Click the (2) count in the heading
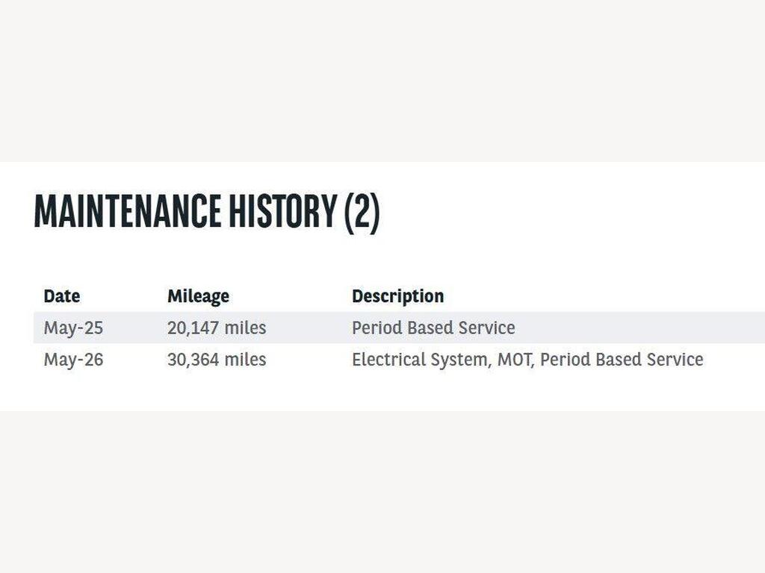765x573 pixels. click(x=362, y=211)
